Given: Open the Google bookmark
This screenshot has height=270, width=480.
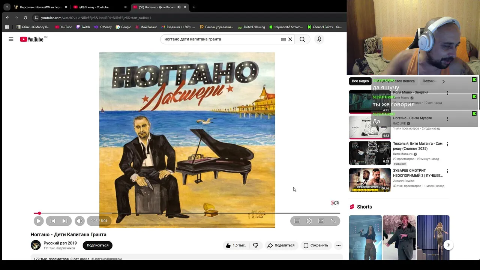Looking at the screenshot, I should [x=123, y=27].
